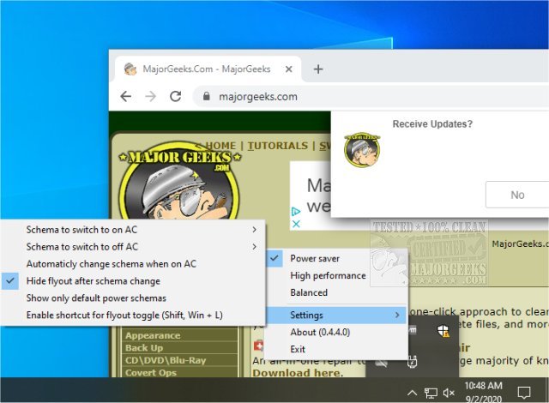Click the Windows Security shield tray icon

pyautogui.click(x=443, y=331)
